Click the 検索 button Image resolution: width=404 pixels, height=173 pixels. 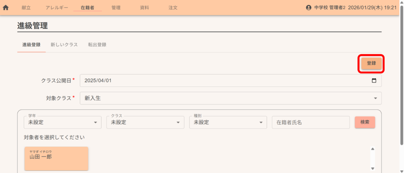tap(365, 122)
